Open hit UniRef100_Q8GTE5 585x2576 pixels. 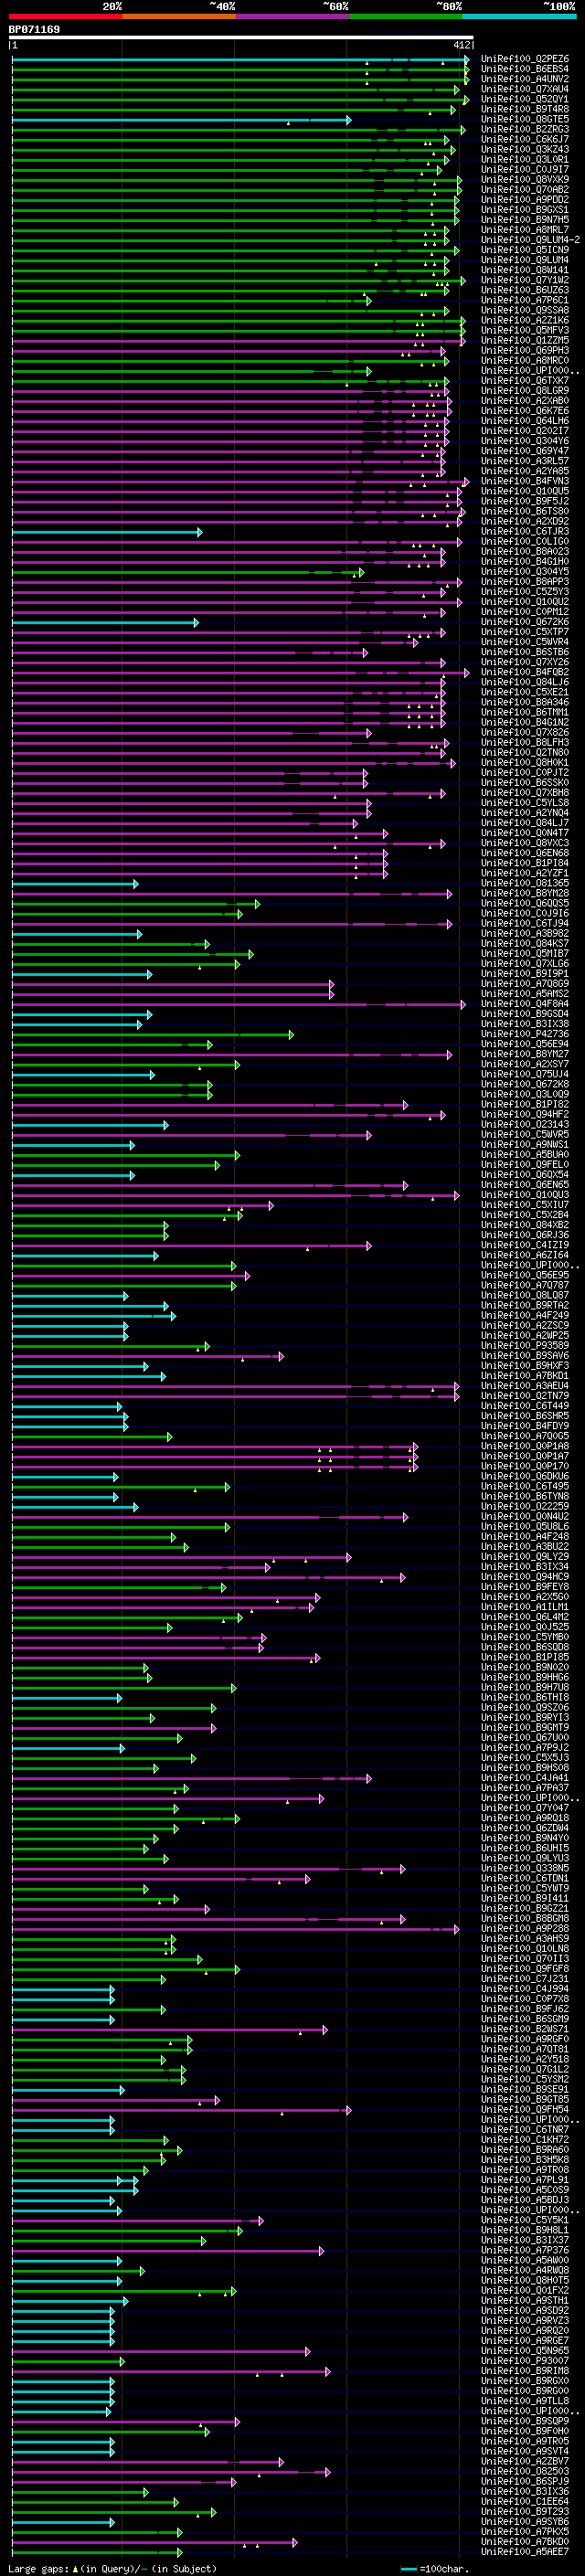click(525, 119)
